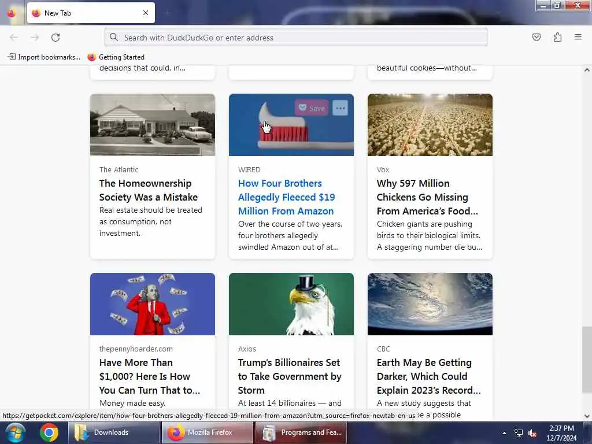
Task: Launch Chrome from the taskbar
Action: [49, 432]
